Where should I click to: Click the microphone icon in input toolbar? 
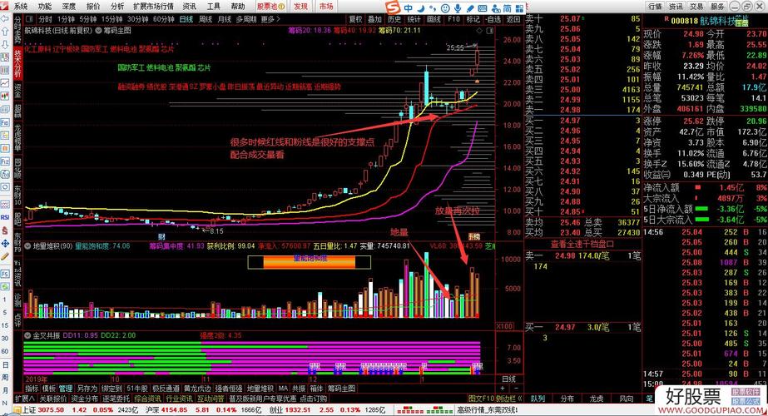pos(458,8)
